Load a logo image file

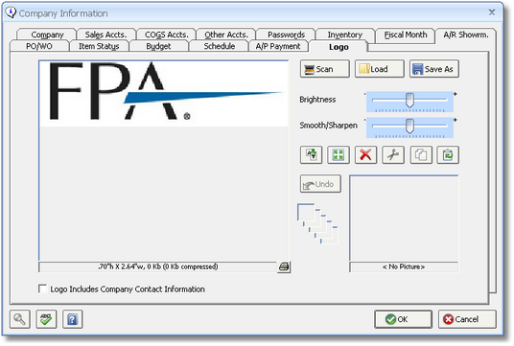click(380, 69)
